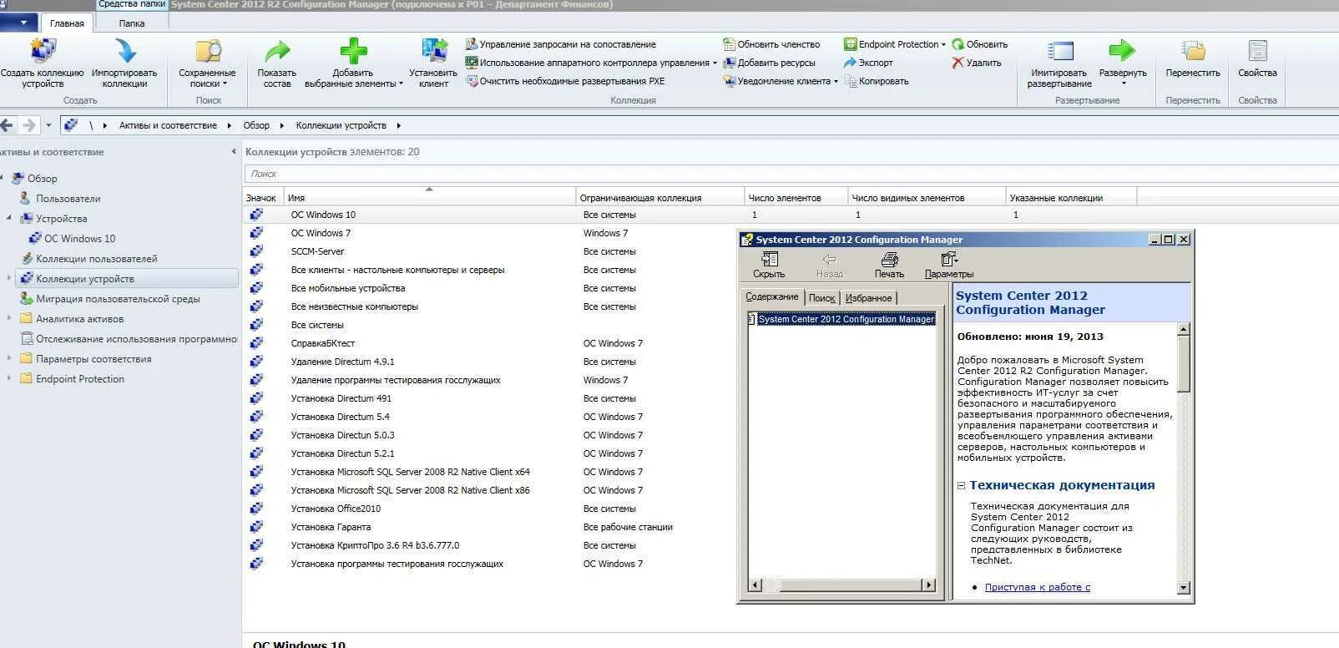
Task: Open Приступая к работе с link
Action: click(1037, 587)
